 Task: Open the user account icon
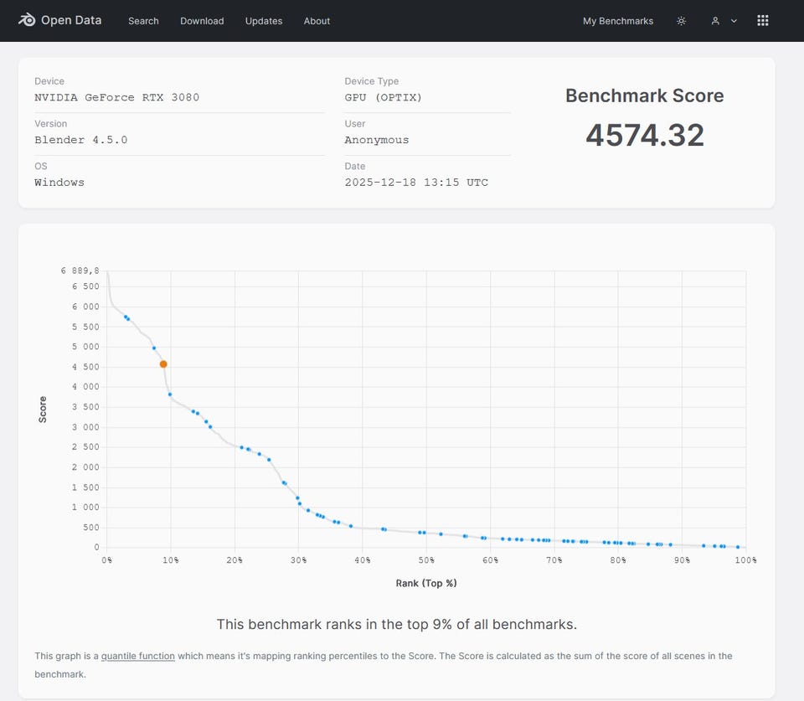(x=715, y=21)
